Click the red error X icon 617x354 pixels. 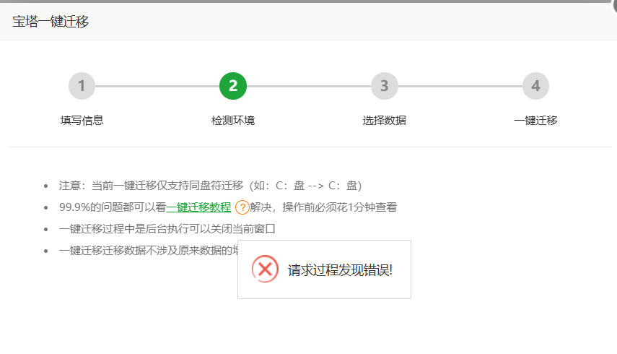coord(265,269)
